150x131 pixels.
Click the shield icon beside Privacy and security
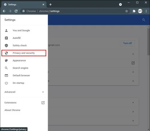pyautogui.click(x=6, y=53)
